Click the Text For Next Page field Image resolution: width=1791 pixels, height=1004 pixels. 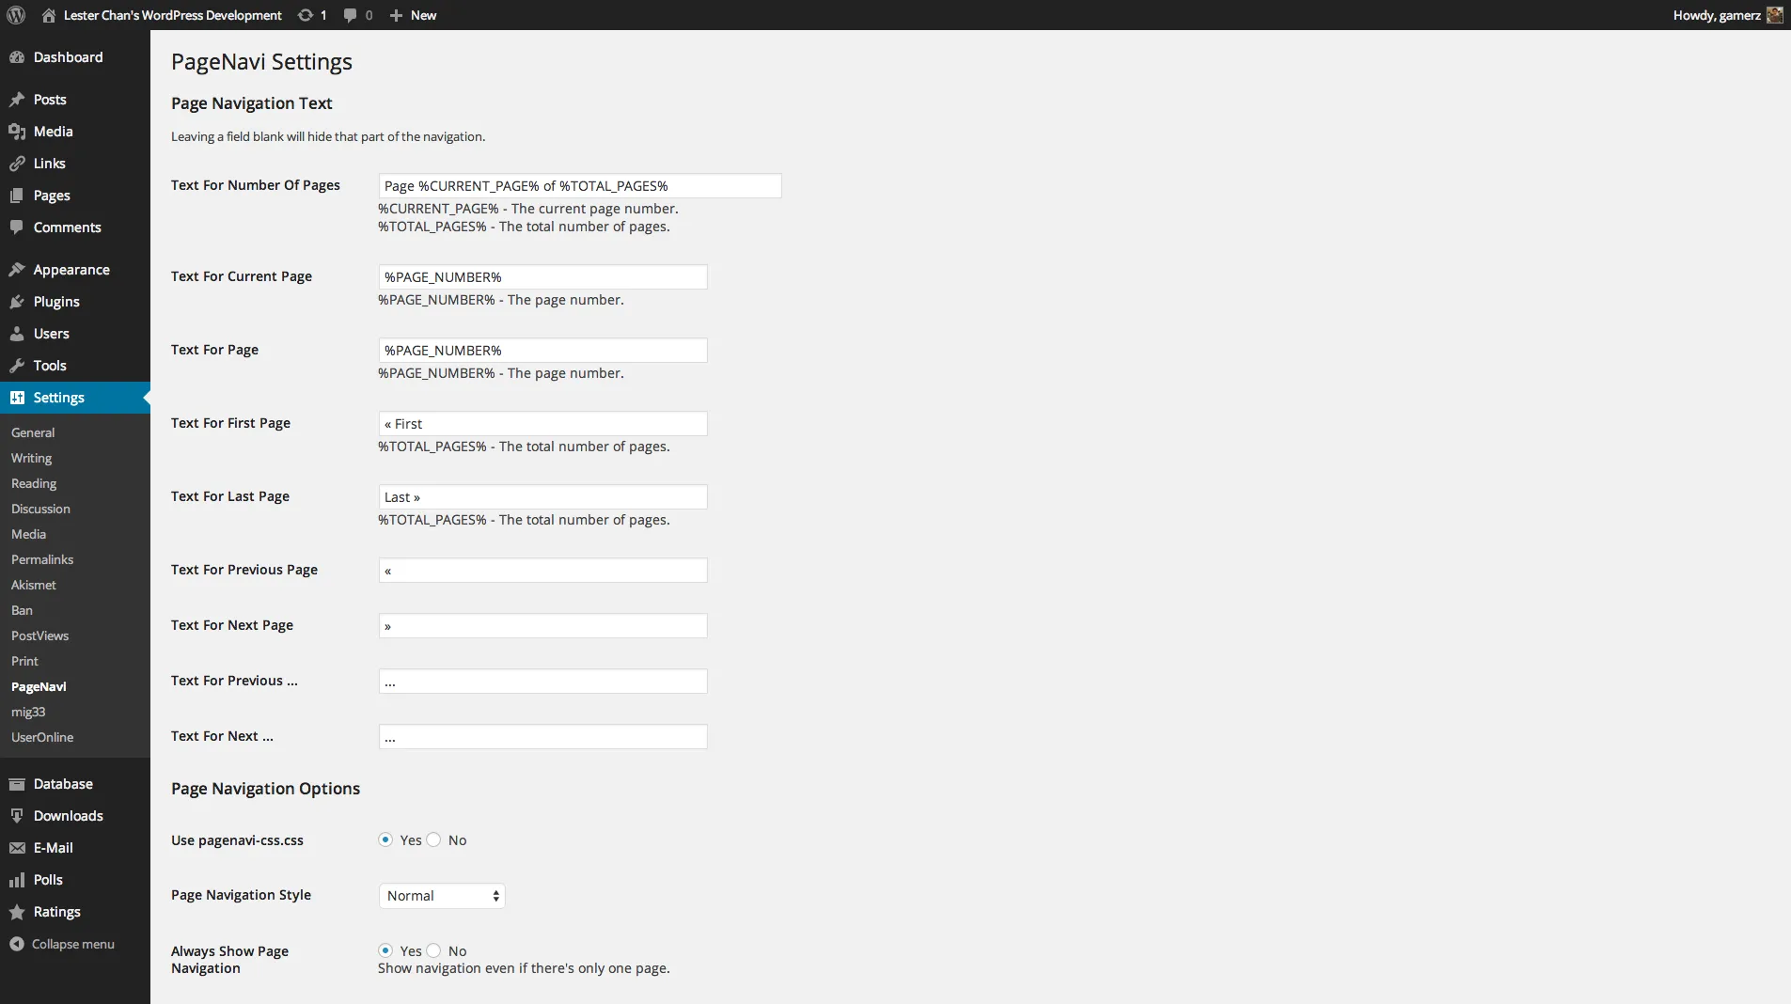click(543, 626)
